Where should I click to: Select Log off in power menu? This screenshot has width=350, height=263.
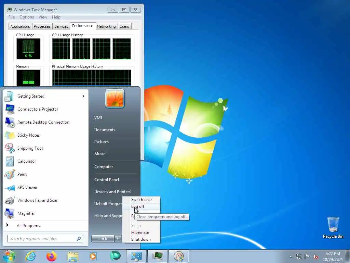tap(142, 206)
